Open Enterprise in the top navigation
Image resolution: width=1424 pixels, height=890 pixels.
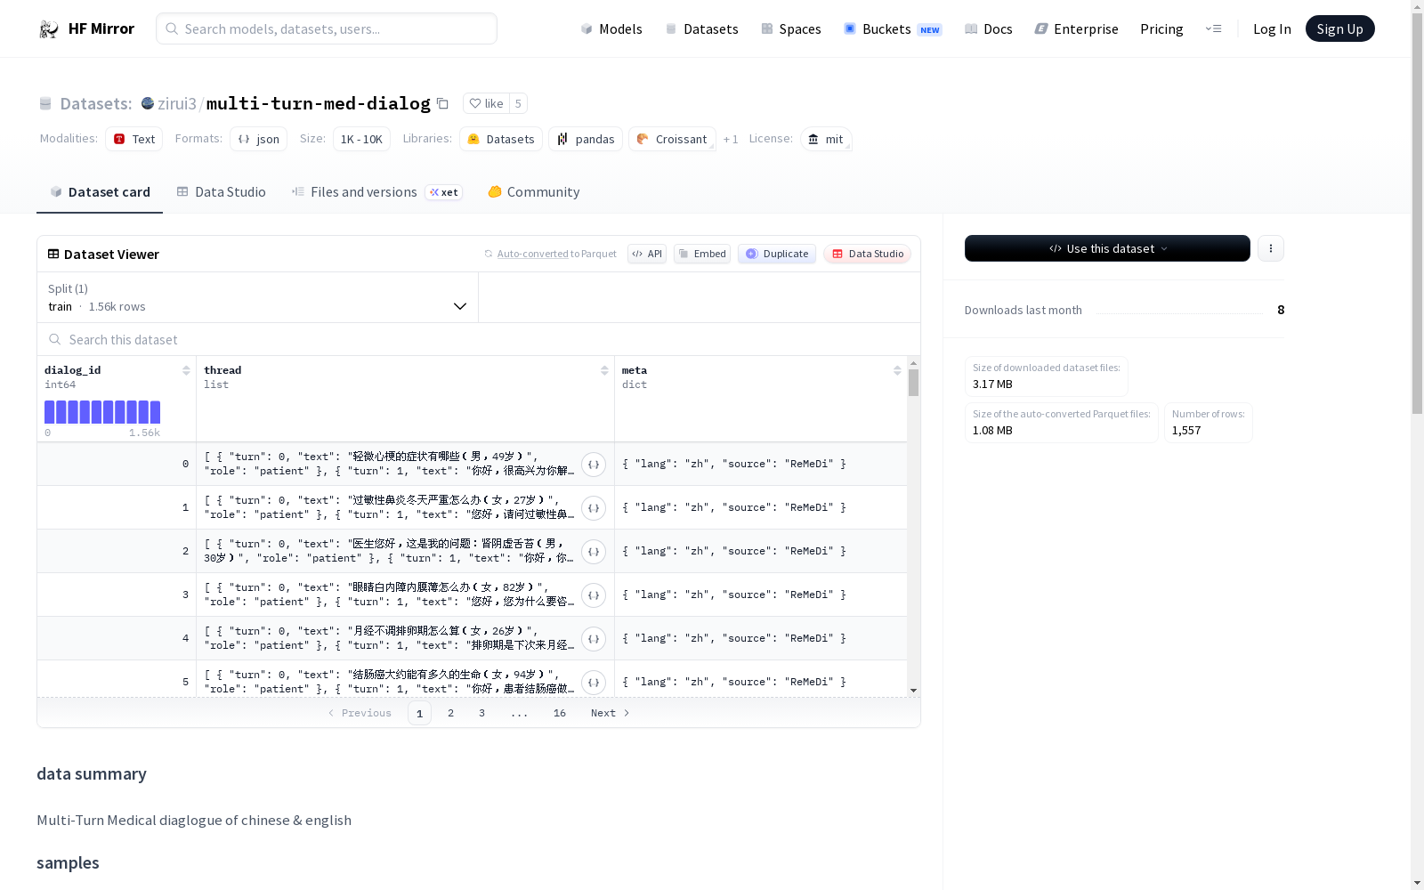[1077, 29]
